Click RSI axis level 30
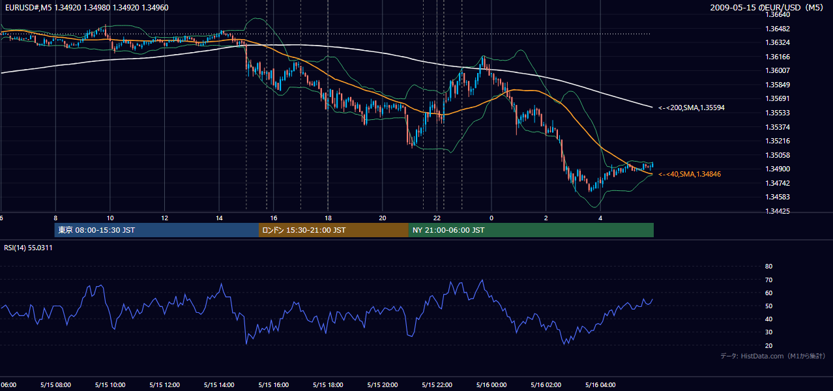 click(768, 332)
